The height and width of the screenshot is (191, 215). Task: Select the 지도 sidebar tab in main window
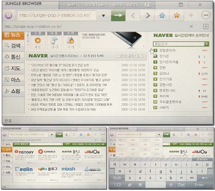(13, 68)
